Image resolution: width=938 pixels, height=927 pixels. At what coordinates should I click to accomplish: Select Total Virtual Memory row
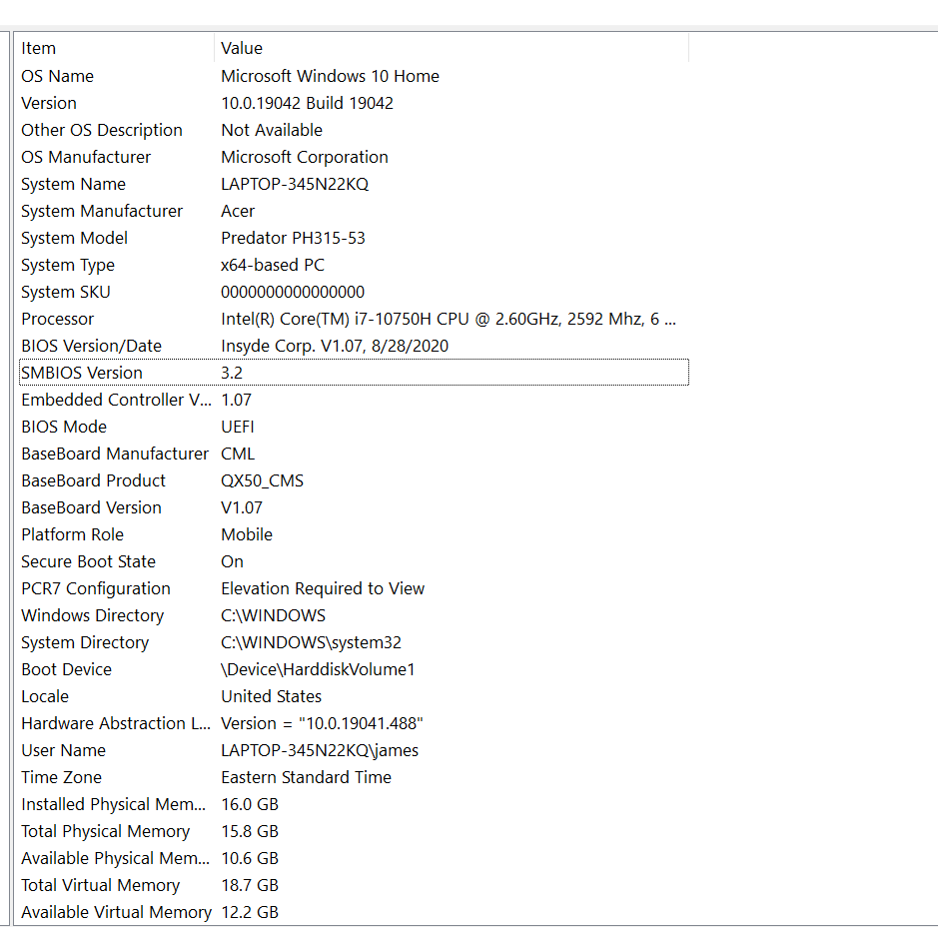pos(355,884)
